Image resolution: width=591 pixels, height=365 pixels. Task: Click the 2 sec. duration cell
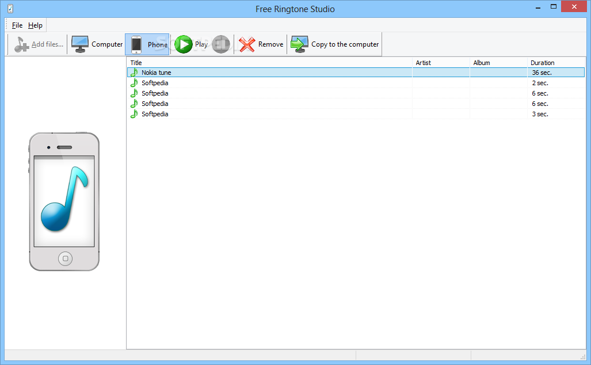[x=540, y=82]
